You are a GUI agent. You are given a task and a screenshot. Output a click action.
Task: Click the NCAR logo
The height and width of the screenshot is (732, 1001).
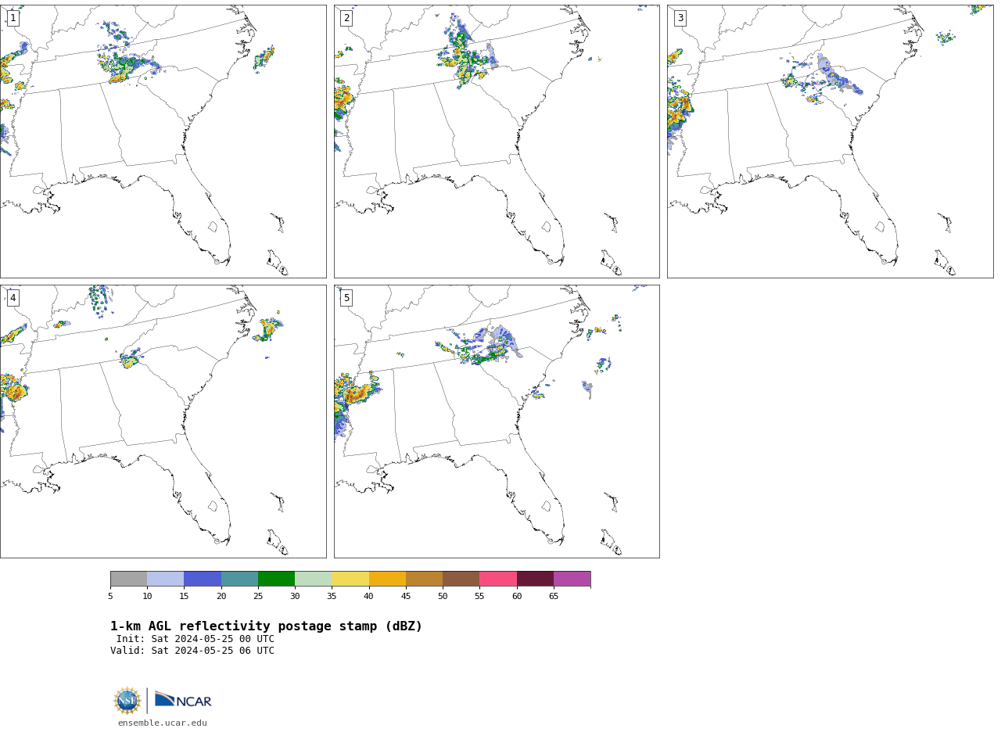coord(183,700)
